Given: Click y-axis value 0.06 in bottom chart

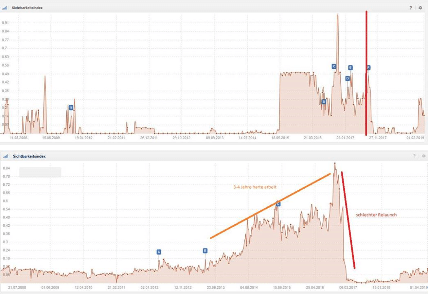Looking at the screenshot, I should click(x=7, y=275).
